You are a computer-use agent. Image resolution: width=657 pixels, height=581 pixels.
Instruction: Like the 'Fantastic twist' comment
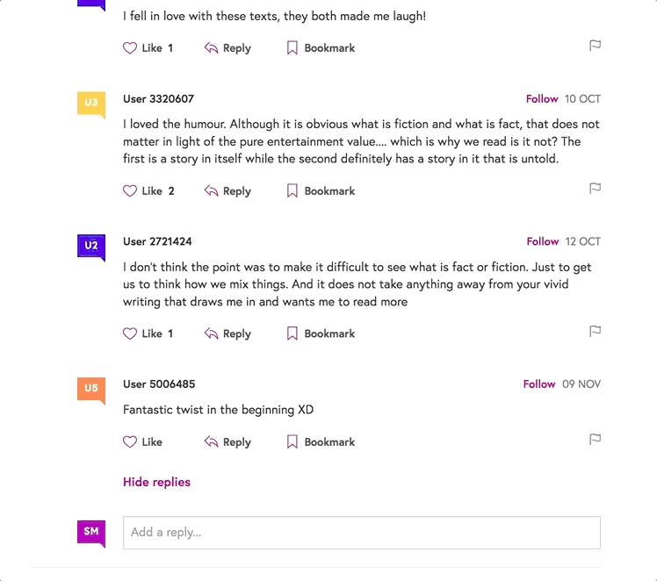[x=142, y=442]
